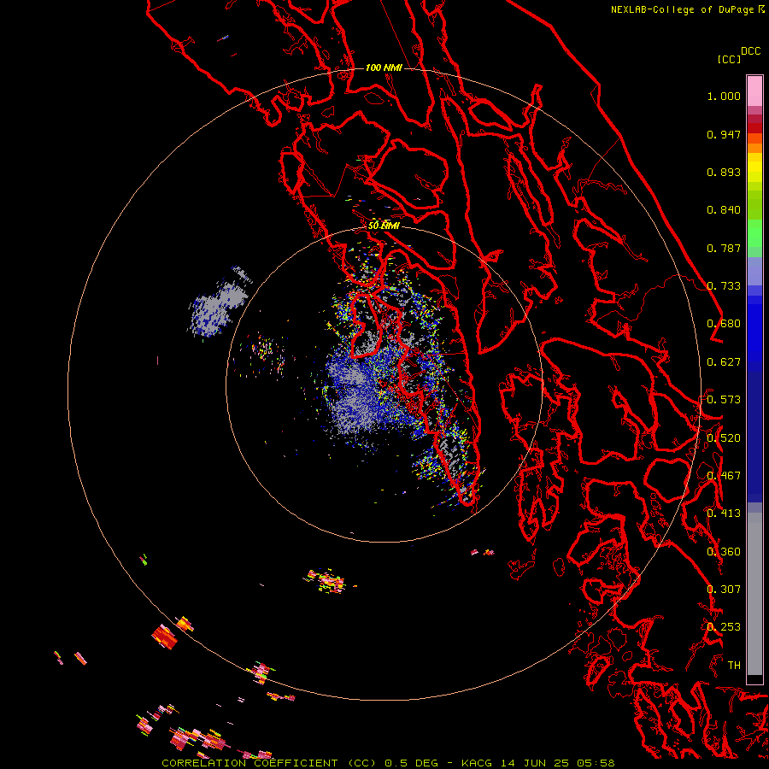Select the 0.733 scale value
The height and width of the screenshot is (769, 769).
point(724,286)
